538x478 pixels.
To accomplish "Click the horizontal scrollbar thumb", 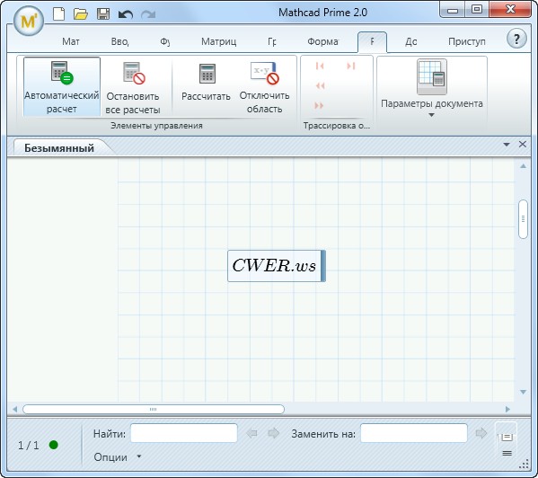I will [154, 409].
